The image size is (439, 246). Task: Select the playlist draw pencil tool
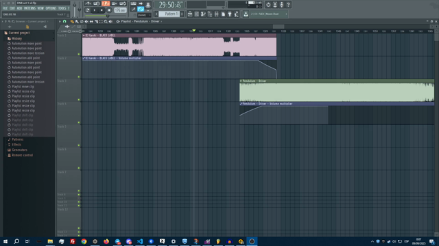(72, 21)
